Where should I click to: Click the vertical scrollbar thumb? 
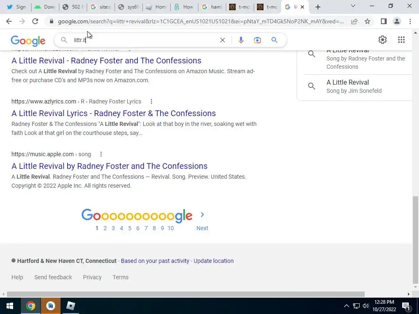(415, 240)
